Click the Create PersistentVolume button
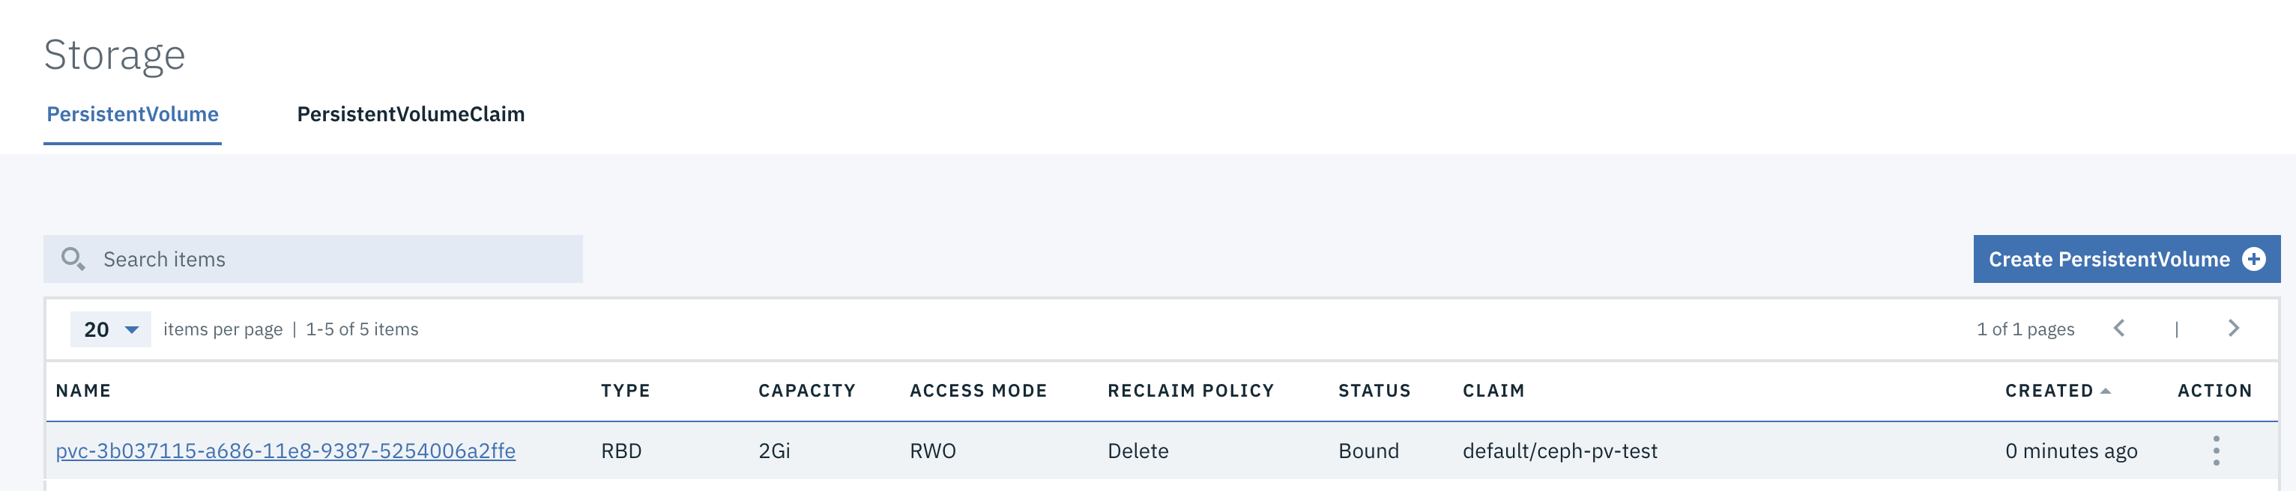This screenshot has width=2296, height=491. point(2127,259)
